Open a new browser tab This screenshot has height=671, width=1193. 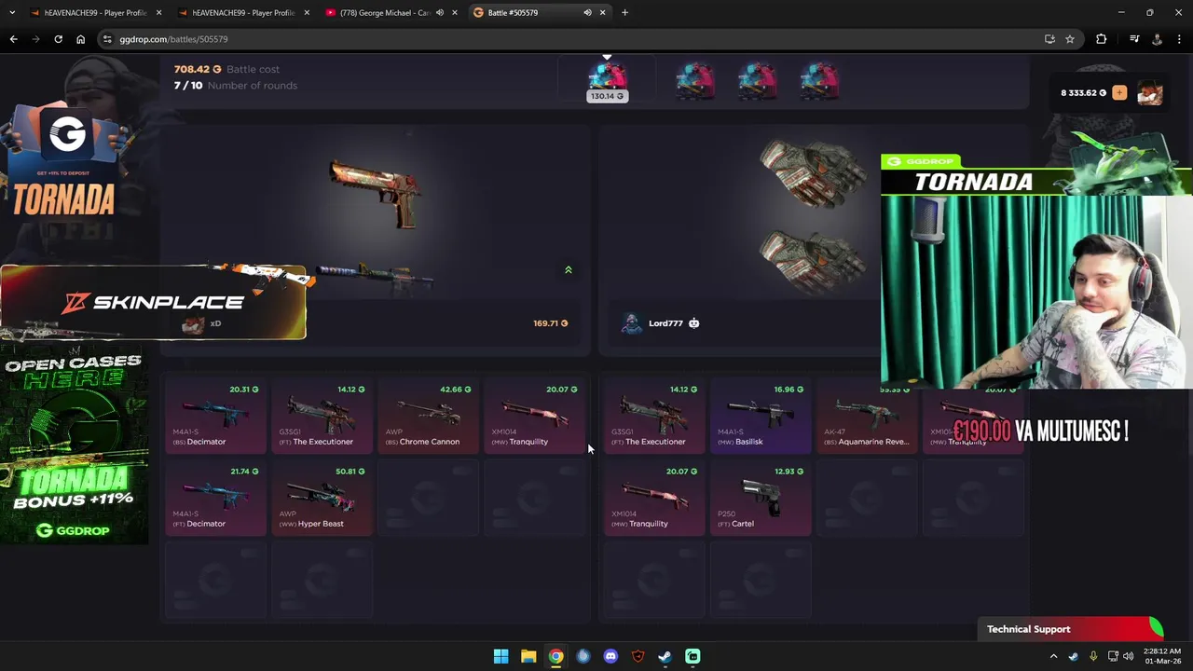[x=624, y=13]
